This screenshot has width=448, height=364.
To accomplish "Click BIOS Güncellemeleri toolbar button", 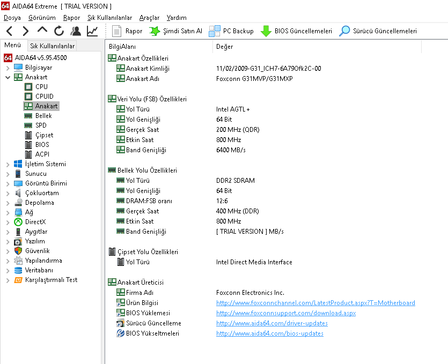I will click(x=296, y=31).
